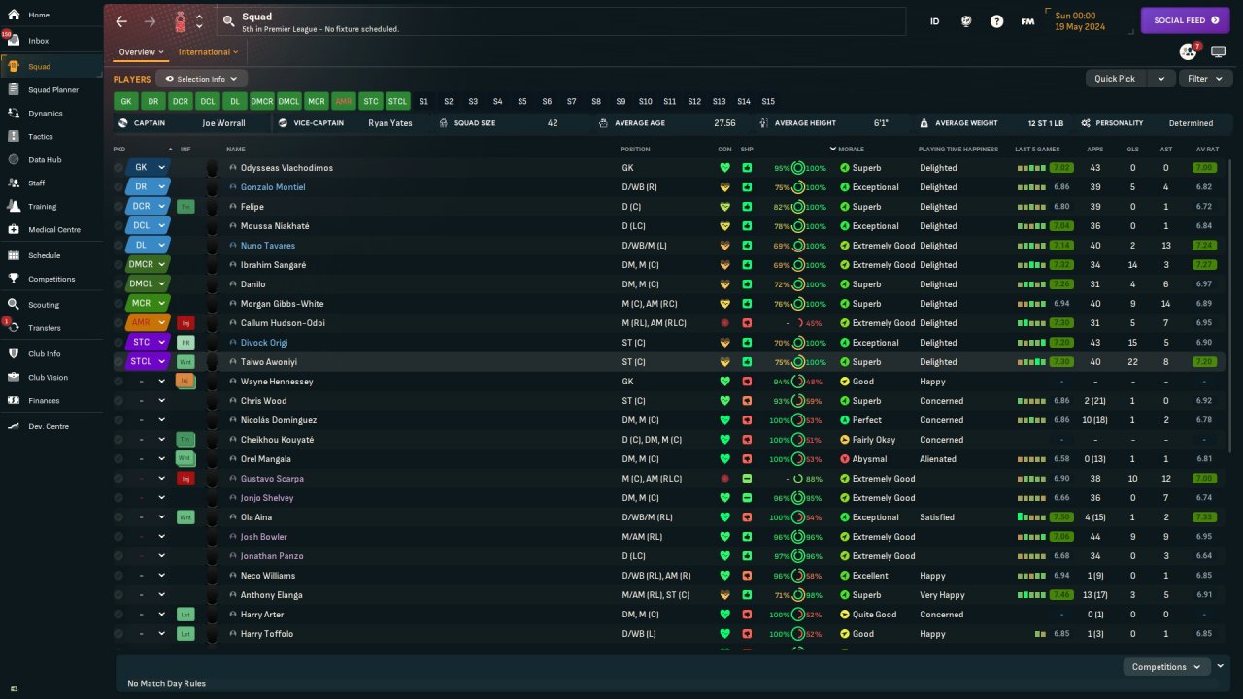This screenshot has width=1243, height=699.
Task: Click the Inj status icon for Callum Hudson-Odoi
Action: [185, 323]
